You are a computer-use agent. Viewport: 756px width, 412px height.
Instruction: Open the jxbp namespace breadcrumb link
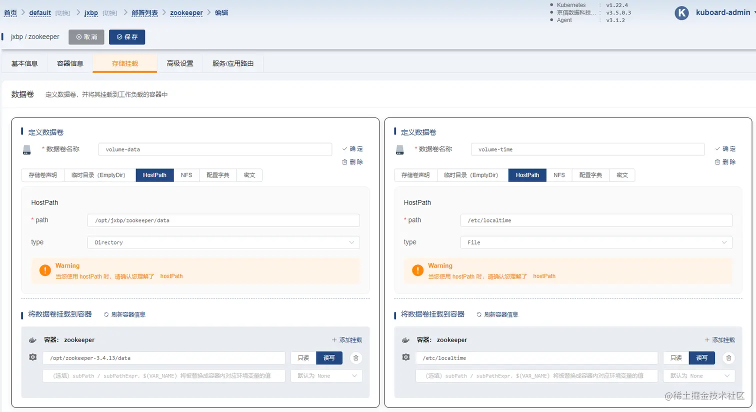point(91,13)
